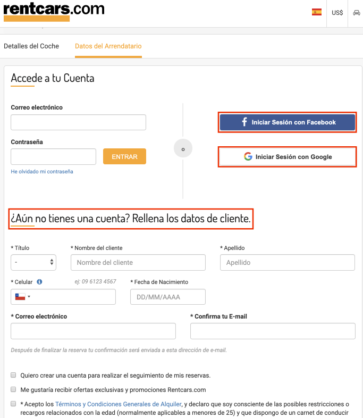
Task: Tick the 'Acepto los Términos' checkbox
Action: point(13,404)
